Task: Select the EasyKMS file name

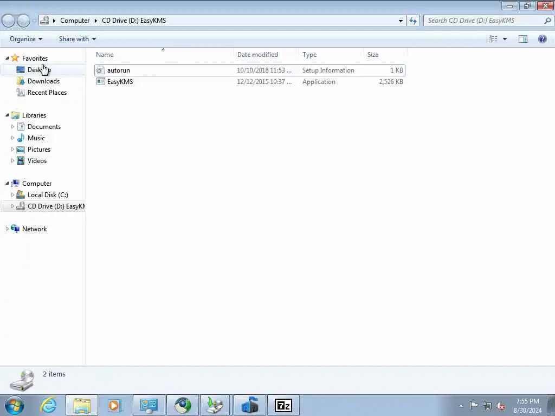Action: pos(120,82)
